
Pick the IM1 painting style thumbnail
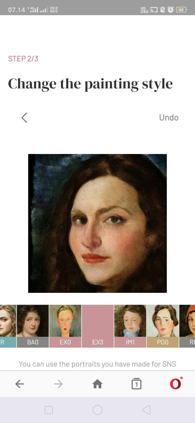(130, 326)
